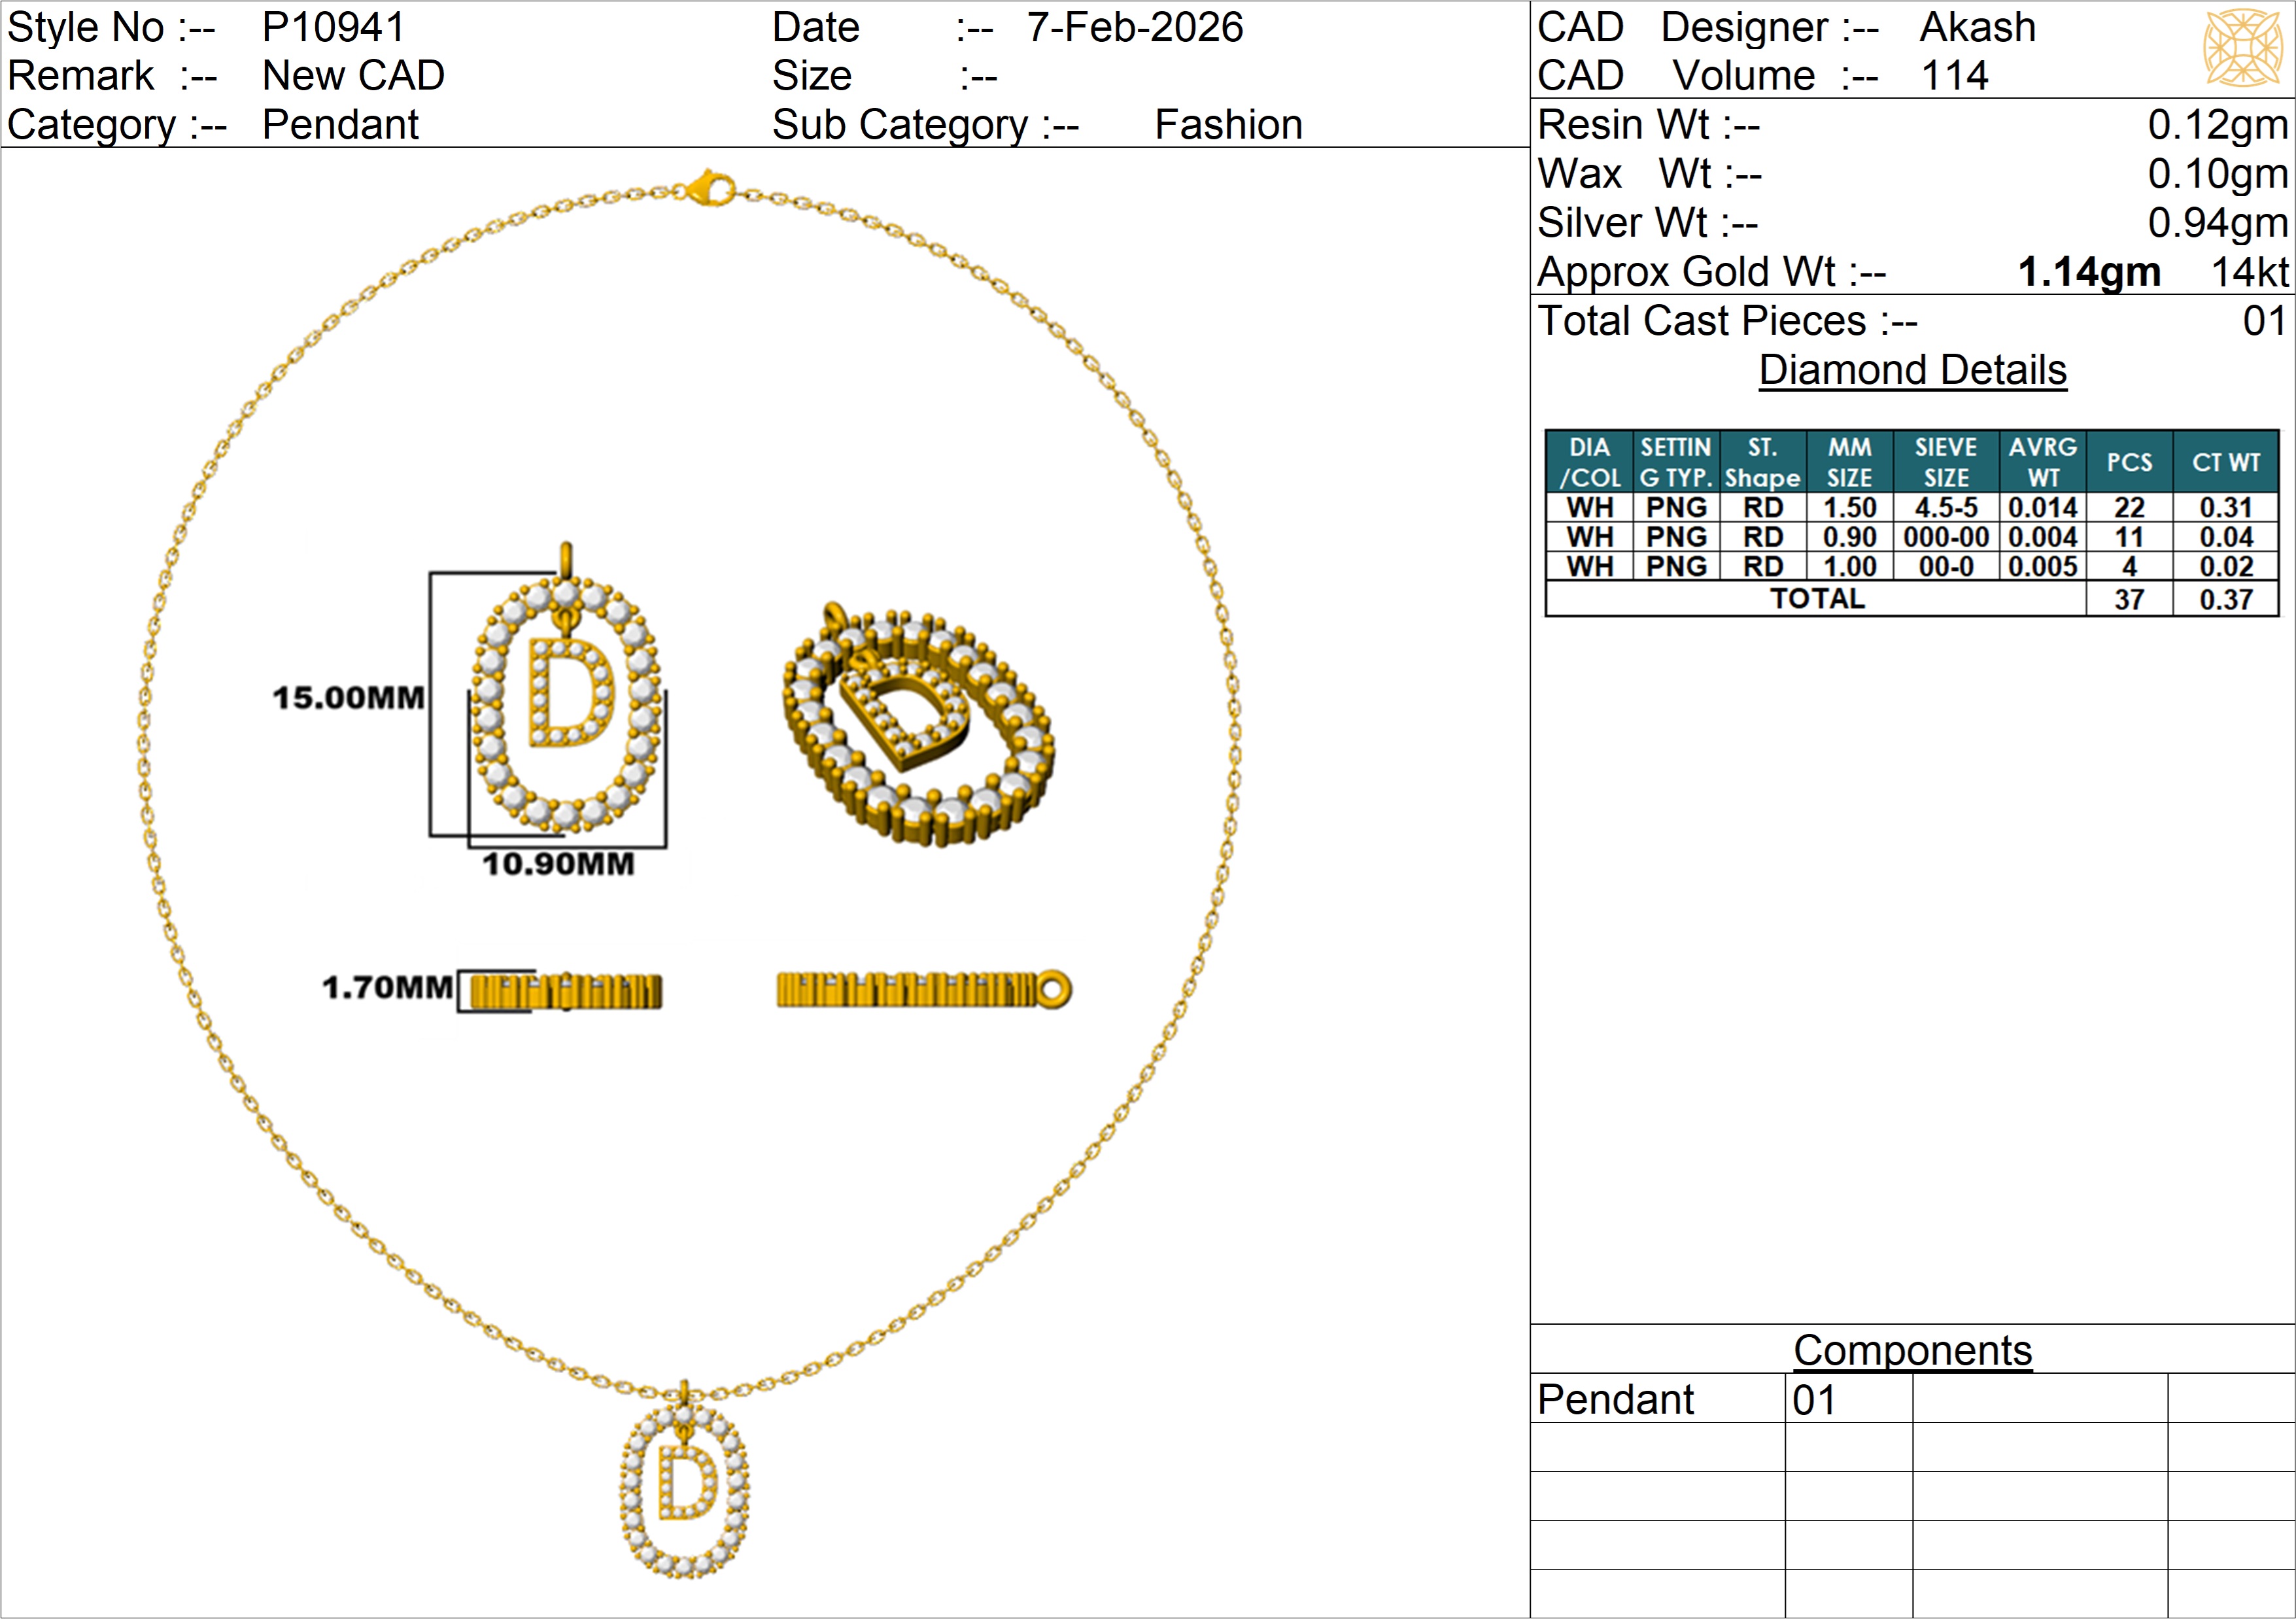Click the Approx Gold Wt 1.14gm value
The image size is (2296, 1619).
point(2089,272)
